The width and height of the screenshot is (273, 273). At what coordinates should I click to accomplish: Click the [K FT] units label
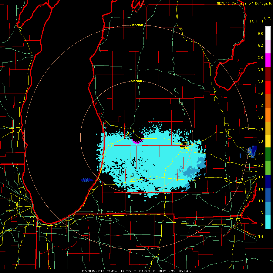[x=256, y=21]
